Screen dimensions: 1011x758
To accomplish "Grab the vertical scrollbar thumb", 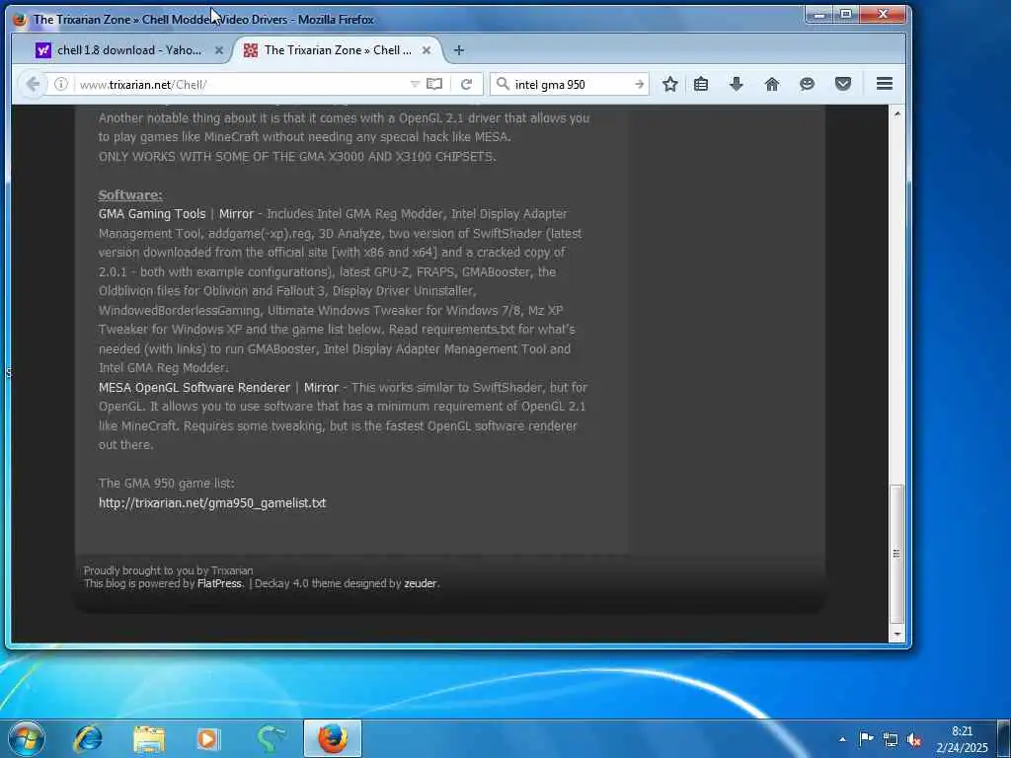I will (x=896, y=553).
